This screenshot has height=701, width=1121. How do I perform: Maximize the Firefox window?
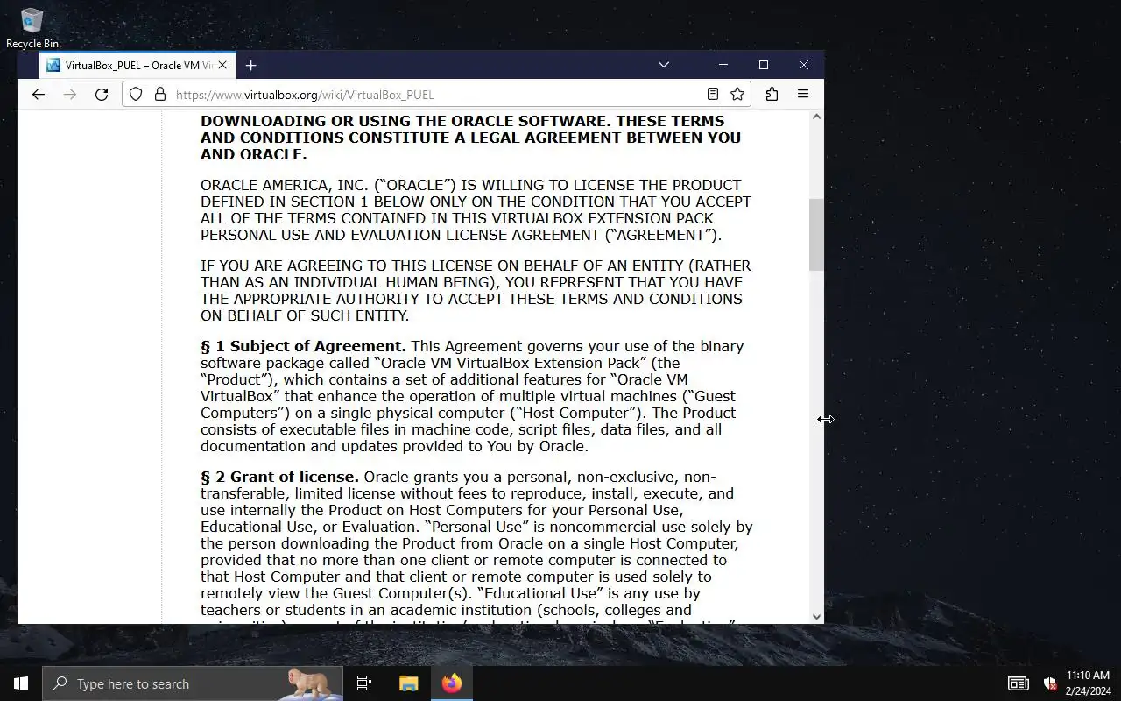(763, 65)
